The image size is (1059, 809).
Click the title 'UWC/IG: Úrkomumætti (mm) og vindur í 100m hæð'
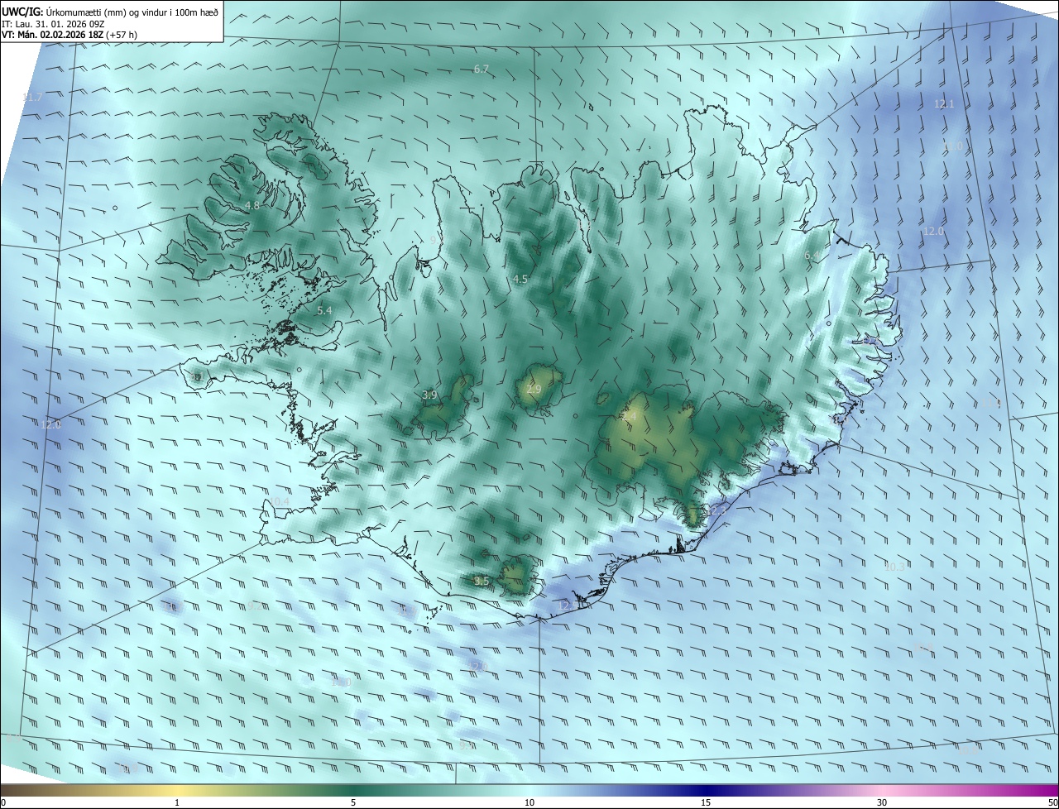pos(110,11)
